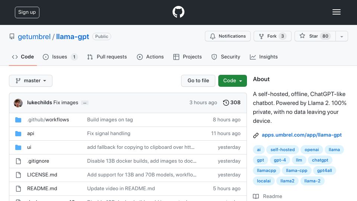Image resolution: width=357 pixels, height=201 pixels.
Task: Open the 308 commits history link
Action: [x=232, y=103]
